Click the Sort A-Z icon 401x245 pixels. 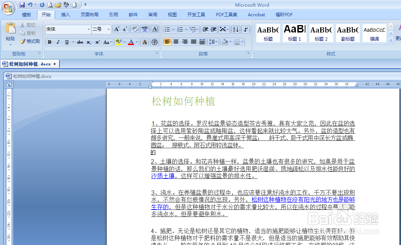click(235, 29)
